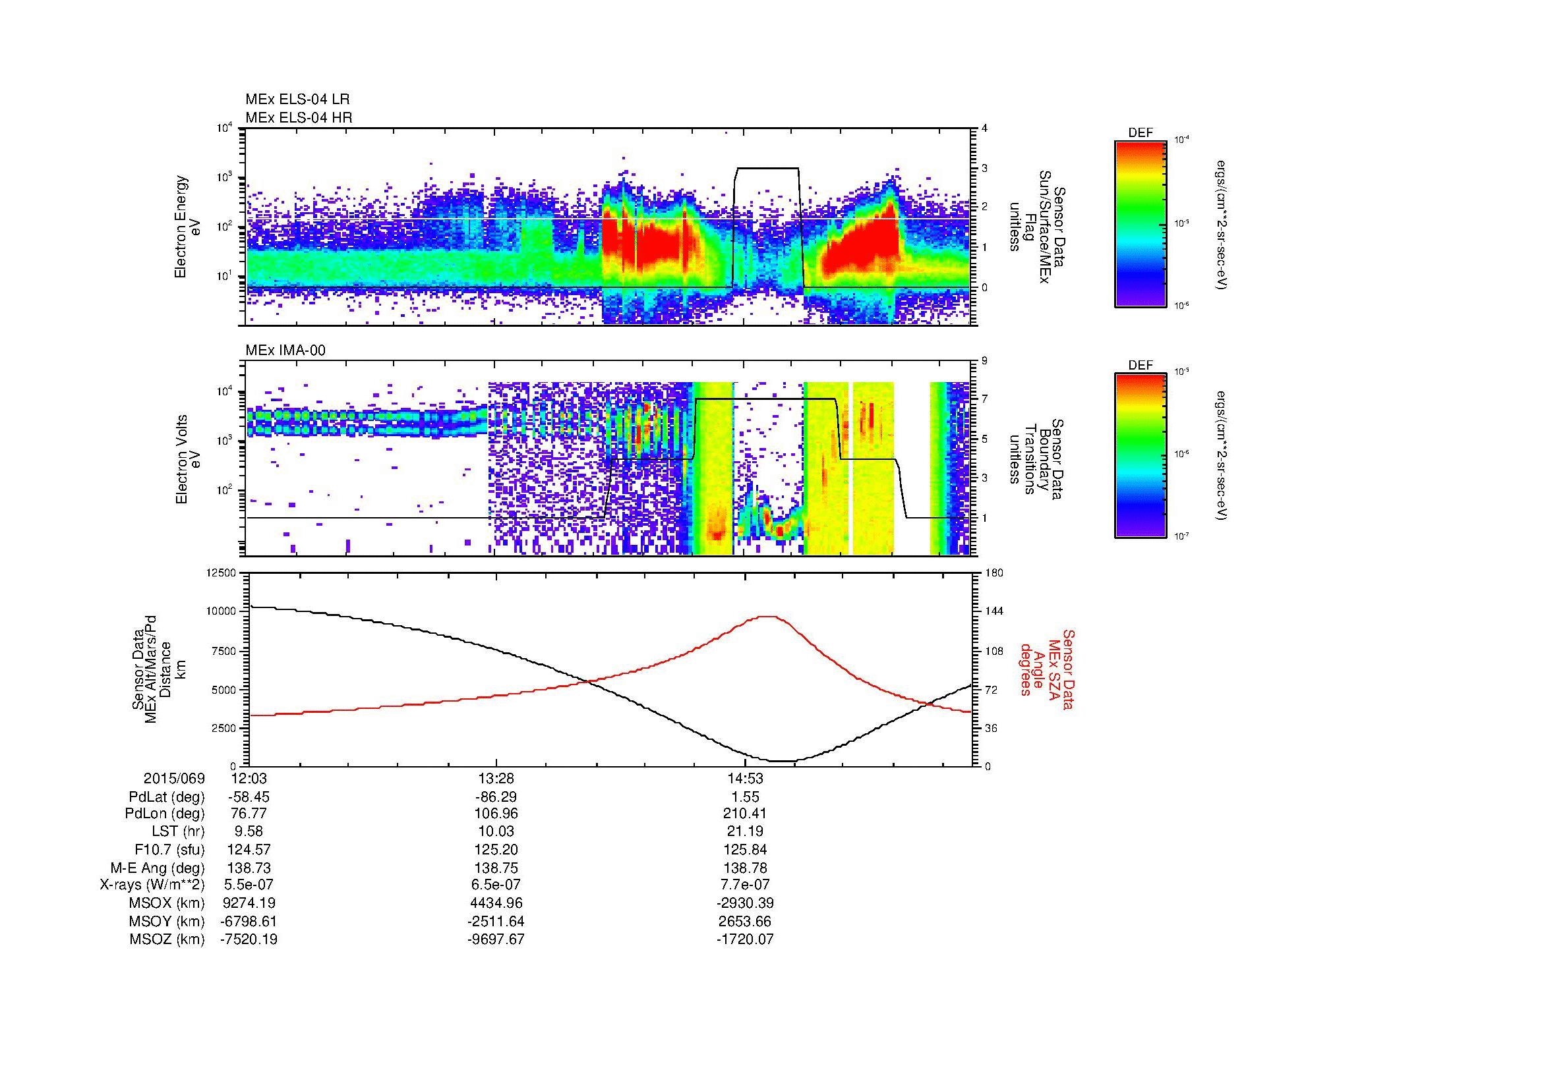The width and height of the screenshot is (1542, 1089).
Task: Click the 'MEx IMA-00' panel title
Action: coord(285,350)
